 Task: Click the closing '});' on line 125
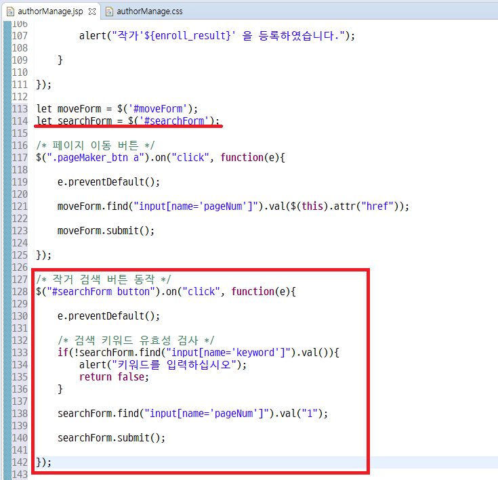pos(44,255)
